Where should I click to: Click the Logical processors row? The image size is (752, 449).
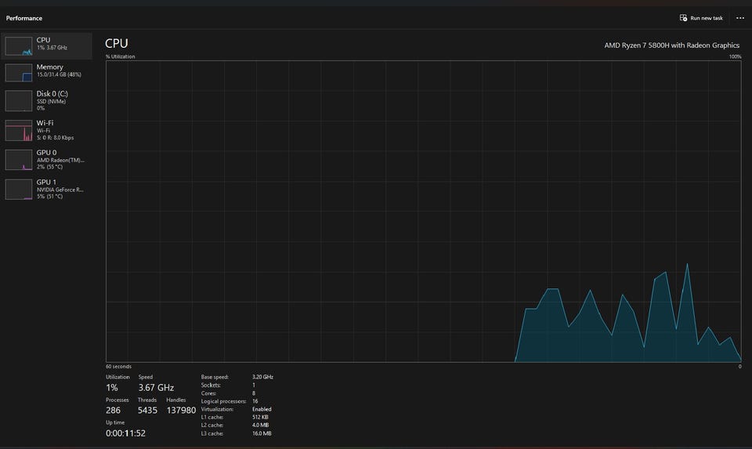[x=236, y=401]
